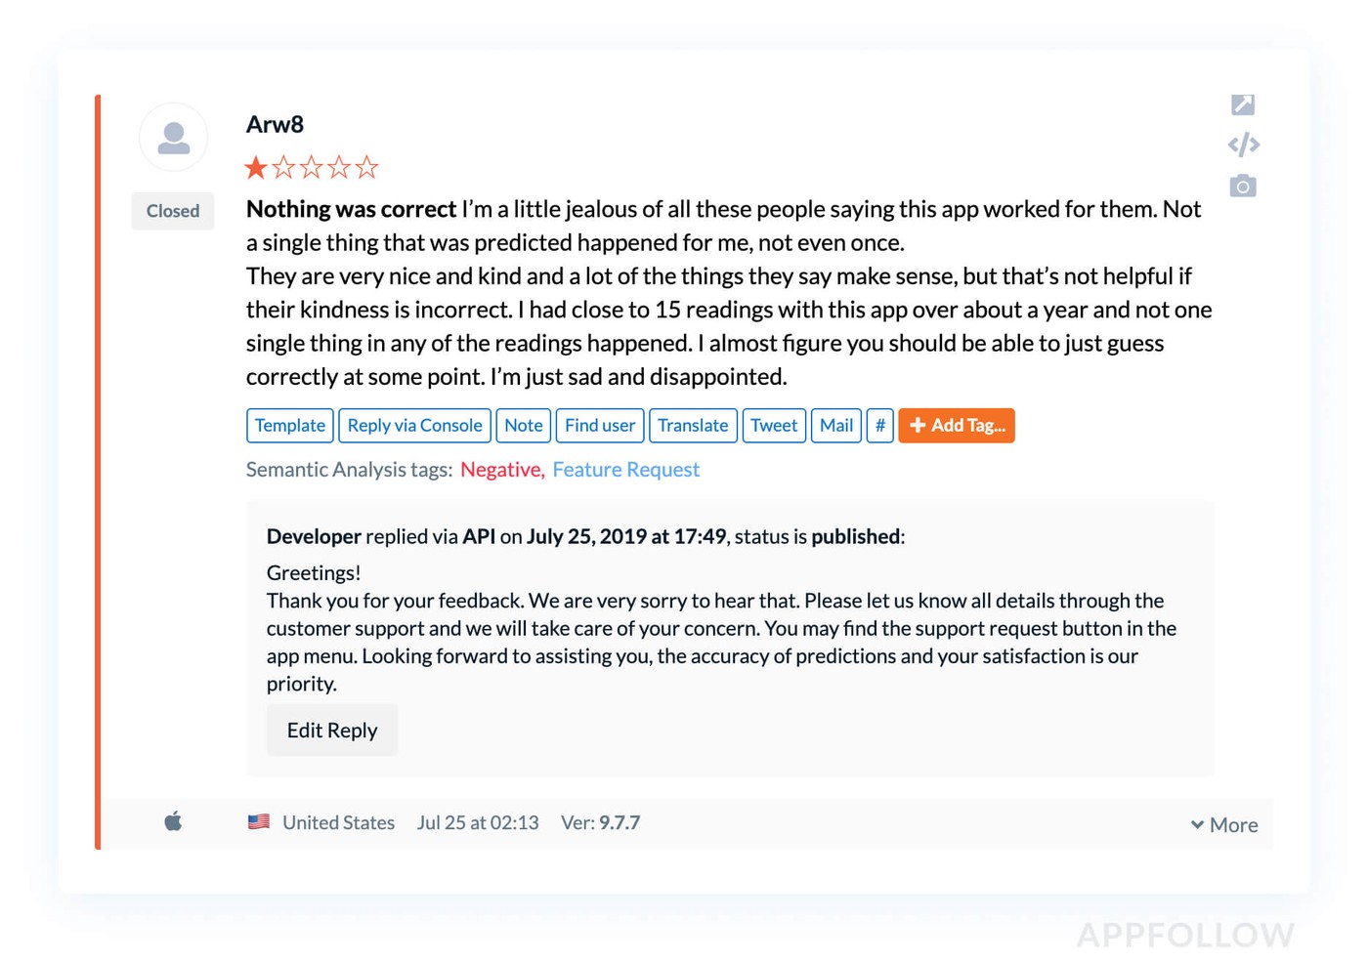The height and width of the screenshot is (962, 1368).
Task: Click the open-in-new-window icon at top right
Action: (x=1242, y=105)
